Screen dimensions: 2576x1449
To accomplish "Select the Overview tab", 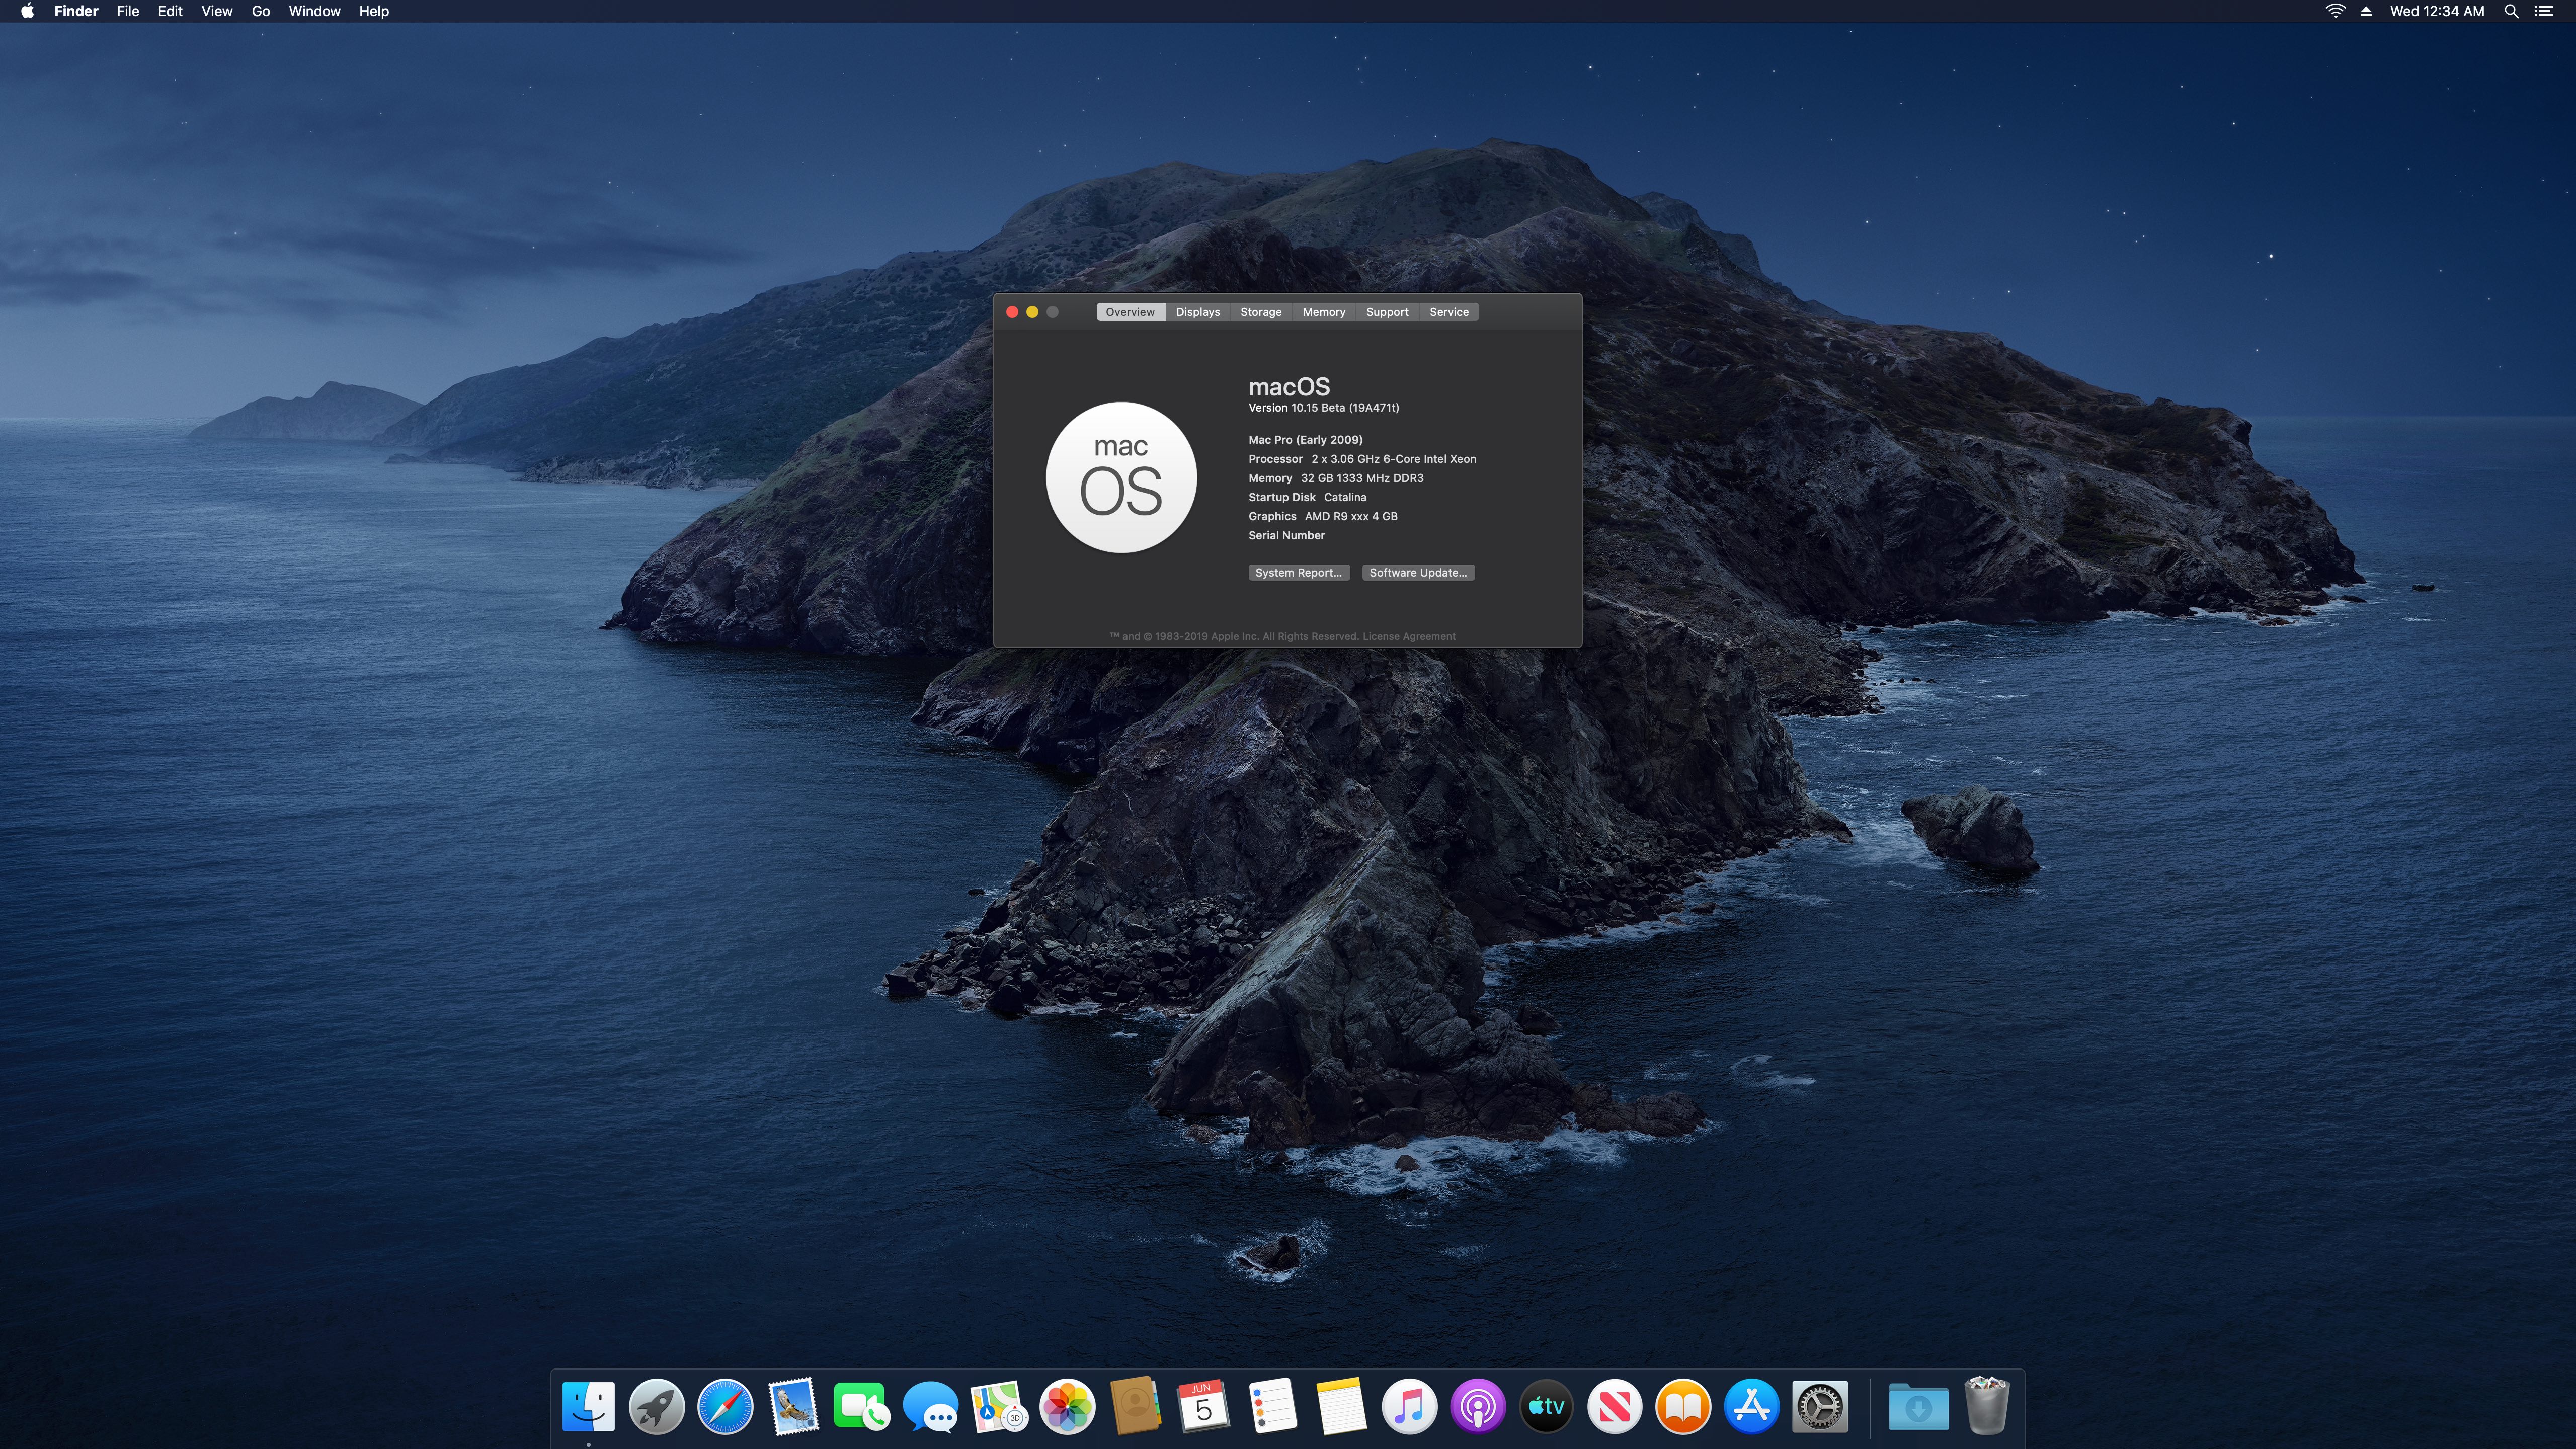I will [1130, 312].
